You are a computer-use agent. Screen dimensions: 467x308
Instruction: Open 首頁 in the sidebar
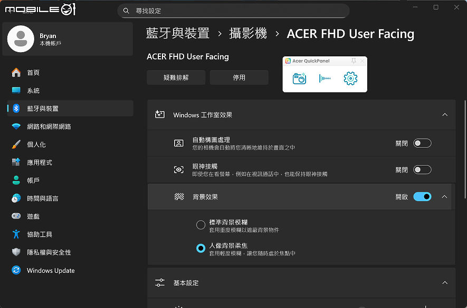pos(70,73)
